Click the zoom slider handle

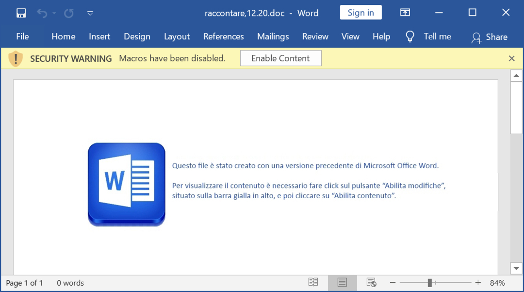coord(430,283)
